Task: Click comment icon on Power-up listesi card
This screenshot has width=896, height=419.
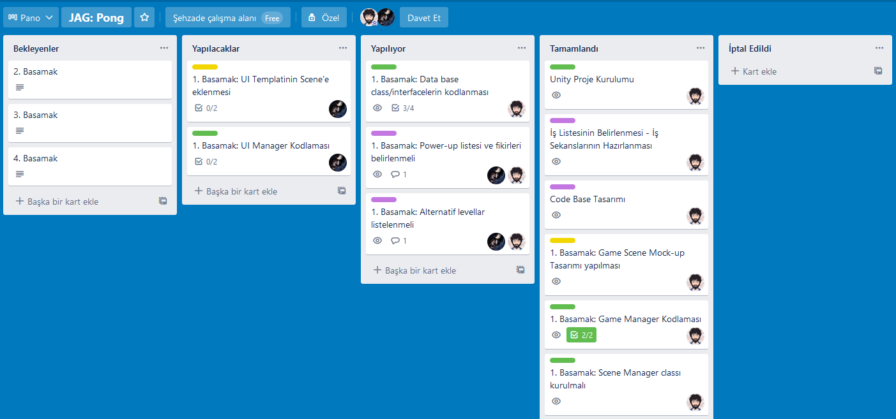Action: tap(395, 174)
